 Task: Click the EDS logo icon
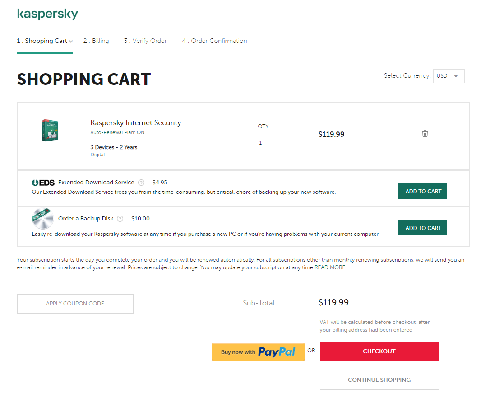(x=43, y=183)
